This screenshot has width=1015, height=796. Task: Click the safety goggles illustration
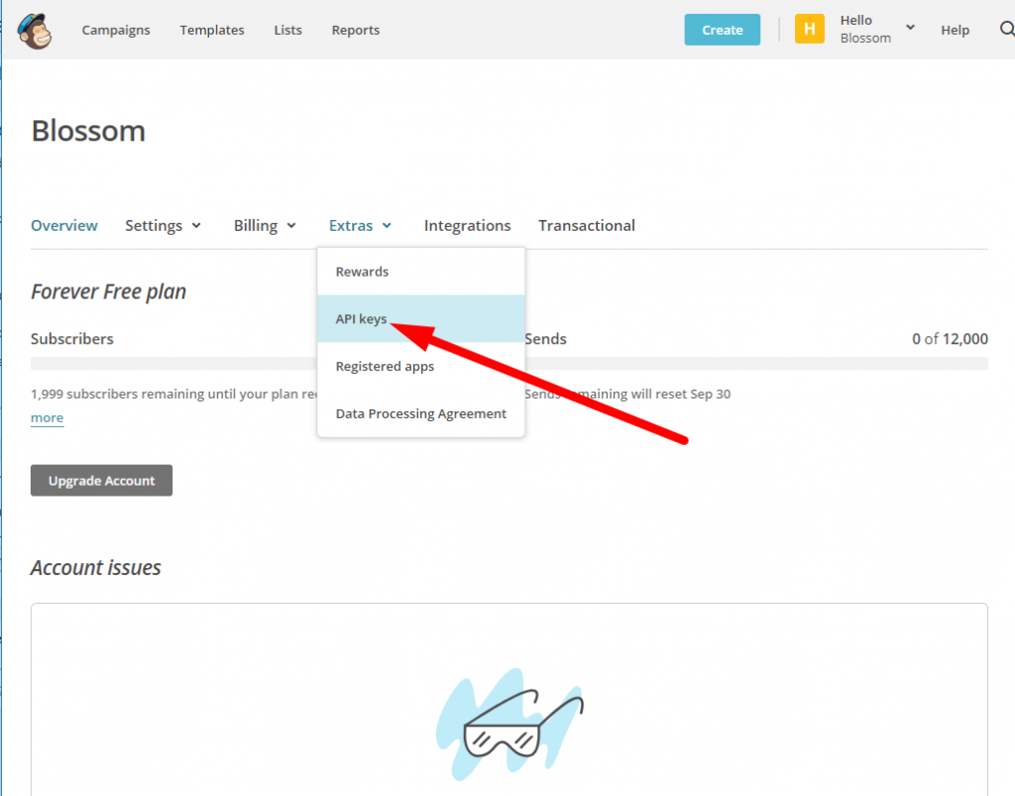tap(510, 724)
